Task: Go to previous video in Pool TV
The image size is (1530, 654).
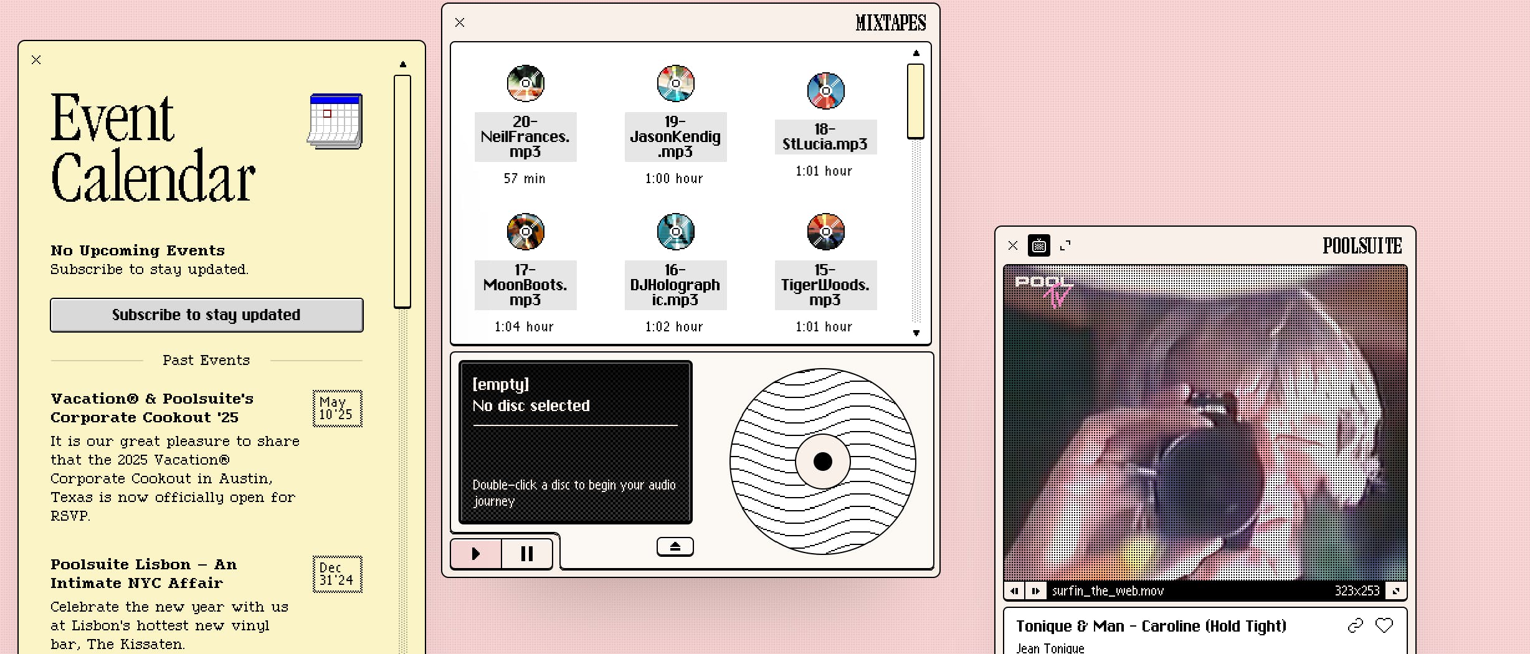Action: pos(1015,590)
